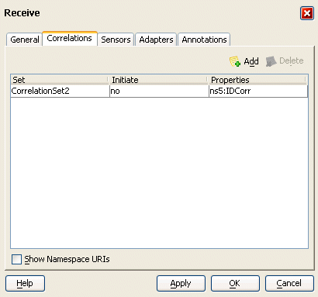Click the Apply button

click(x=181, y=283)
